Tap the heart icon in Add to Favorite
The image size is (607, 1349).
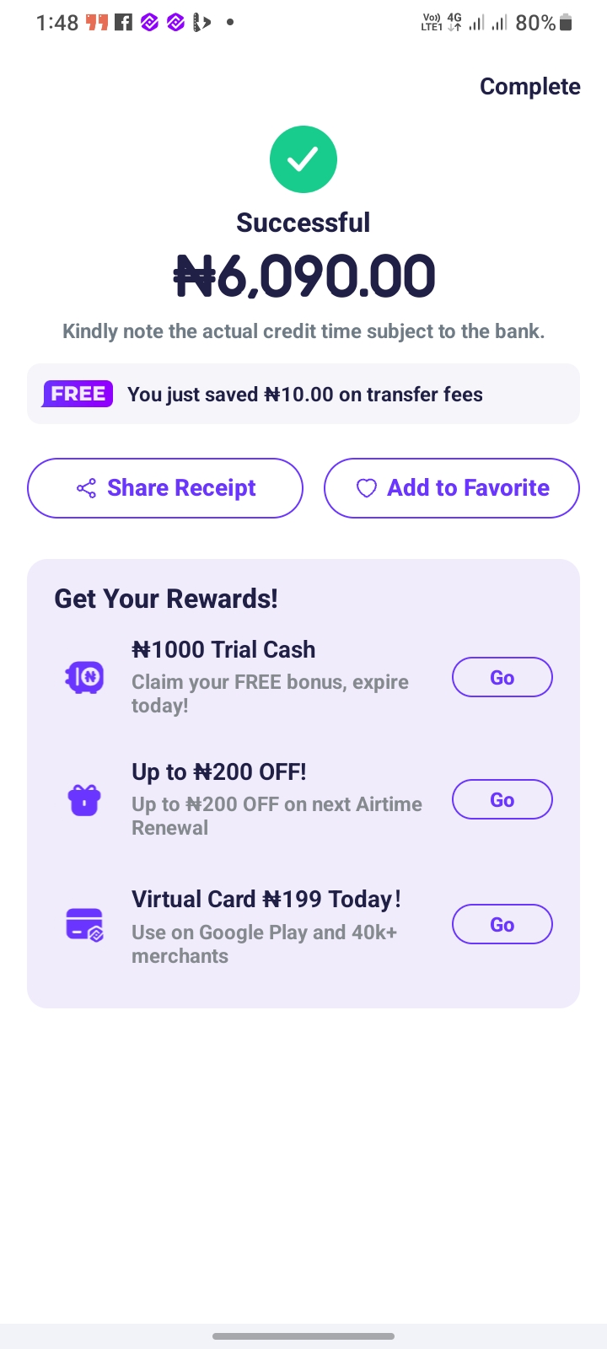(366, 488)
